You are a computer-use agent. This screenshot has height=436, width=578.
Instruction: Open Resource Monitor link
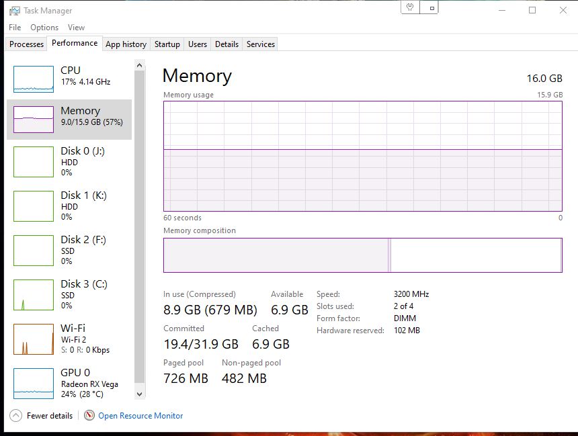140,416
